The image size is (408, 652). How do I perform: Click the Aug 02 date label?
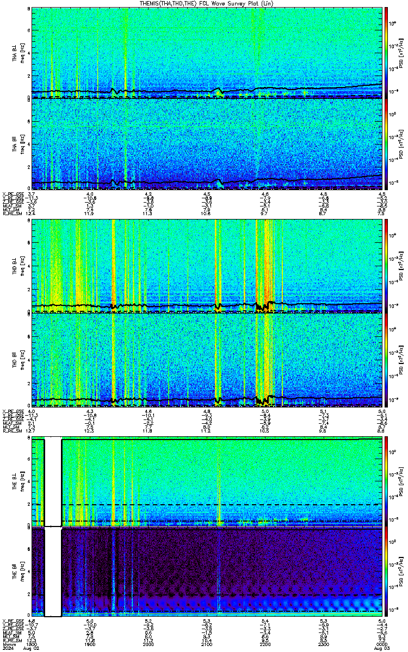click(x=32, y=648)
